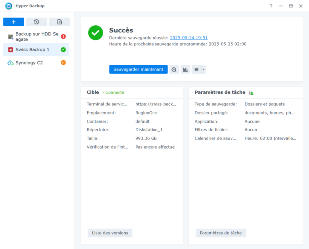Open last successful backup link 2025-05-24 19:51
This screenshot has width=309, height=249.
(189, 38)
